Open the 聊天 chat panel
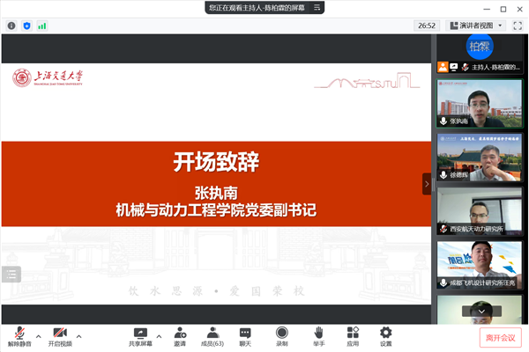529x352 pixels. click(x=245, y=334)
